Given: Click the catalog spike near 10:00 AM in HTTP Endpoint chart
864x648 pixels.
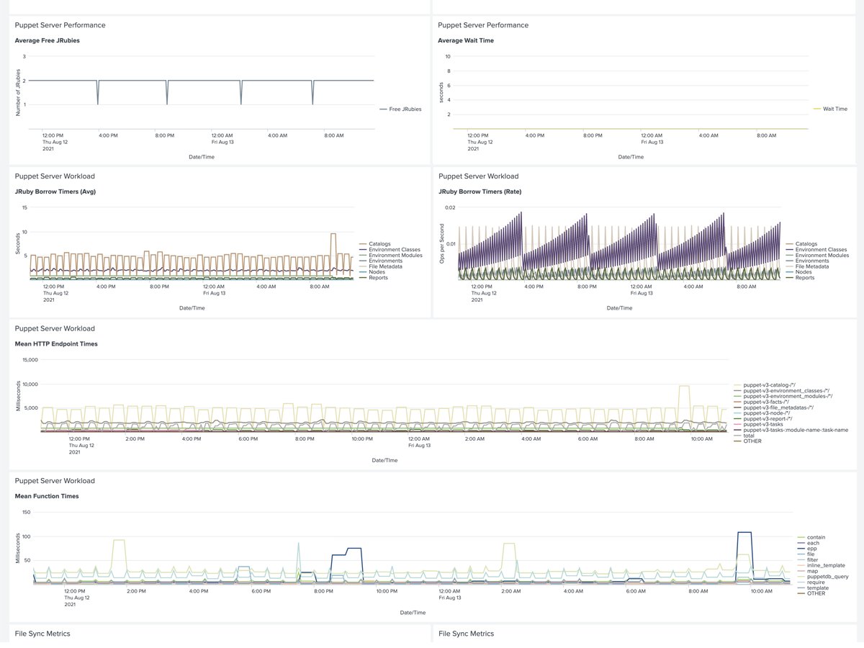Looking at the screenshot, I should tap(684, 387).
